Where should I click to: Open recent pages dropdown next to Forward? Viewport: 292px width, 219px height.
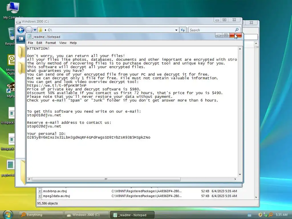click(x=35, y=30)
